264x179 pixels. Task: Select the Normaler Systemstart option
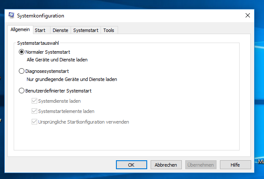(x=21, y=52)
